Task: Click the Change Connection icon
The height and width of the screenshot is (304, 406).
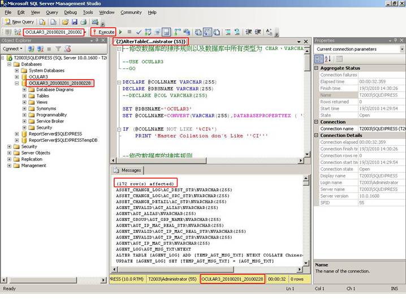Action: click(18, 32)
